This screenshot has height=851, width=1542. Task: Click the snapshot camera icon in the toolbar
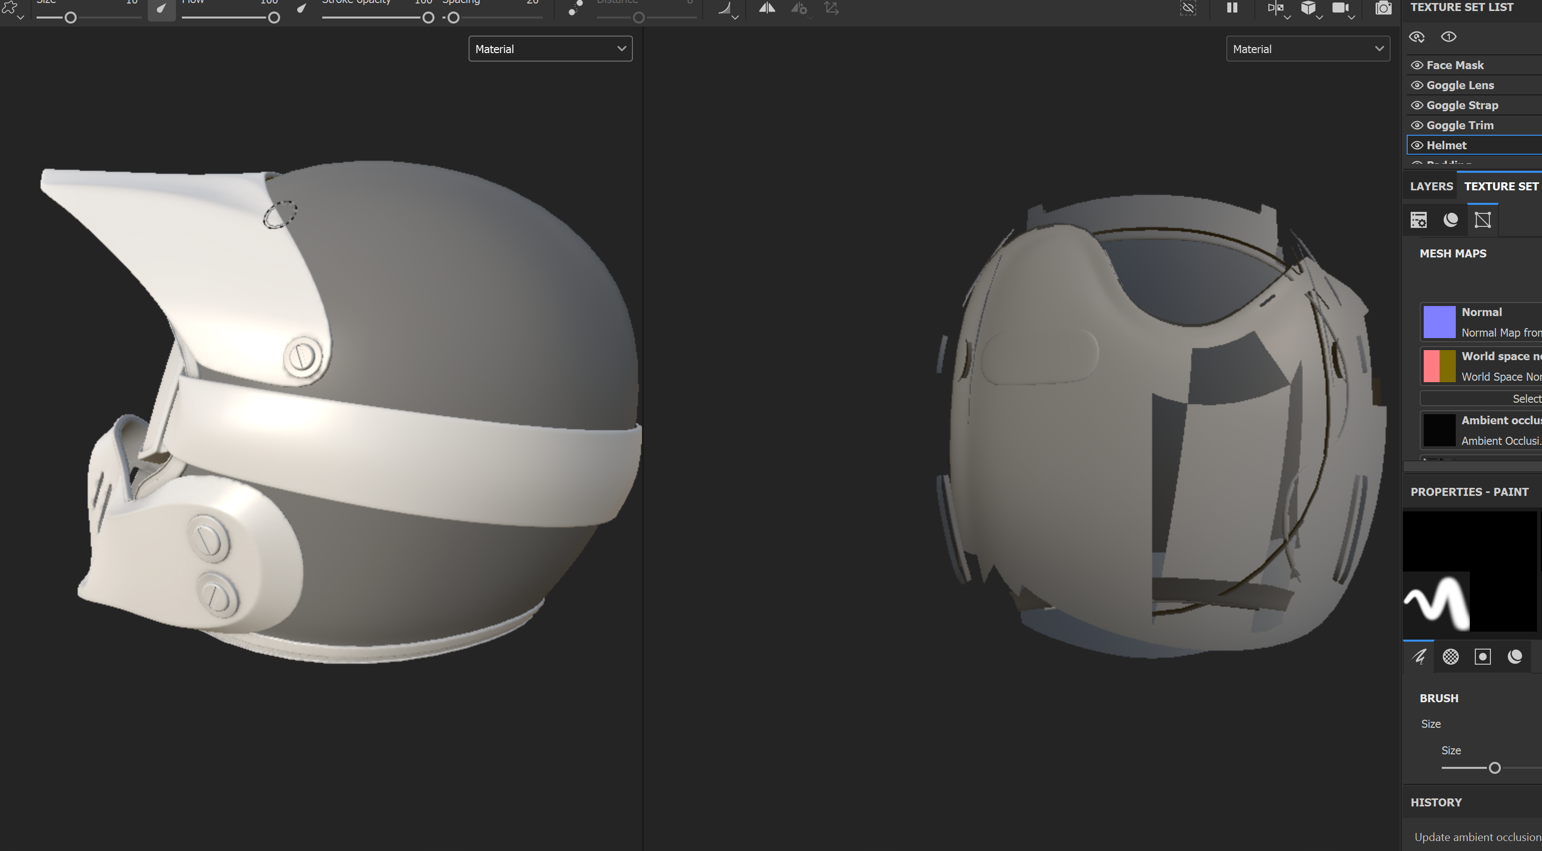(1384, 9)
